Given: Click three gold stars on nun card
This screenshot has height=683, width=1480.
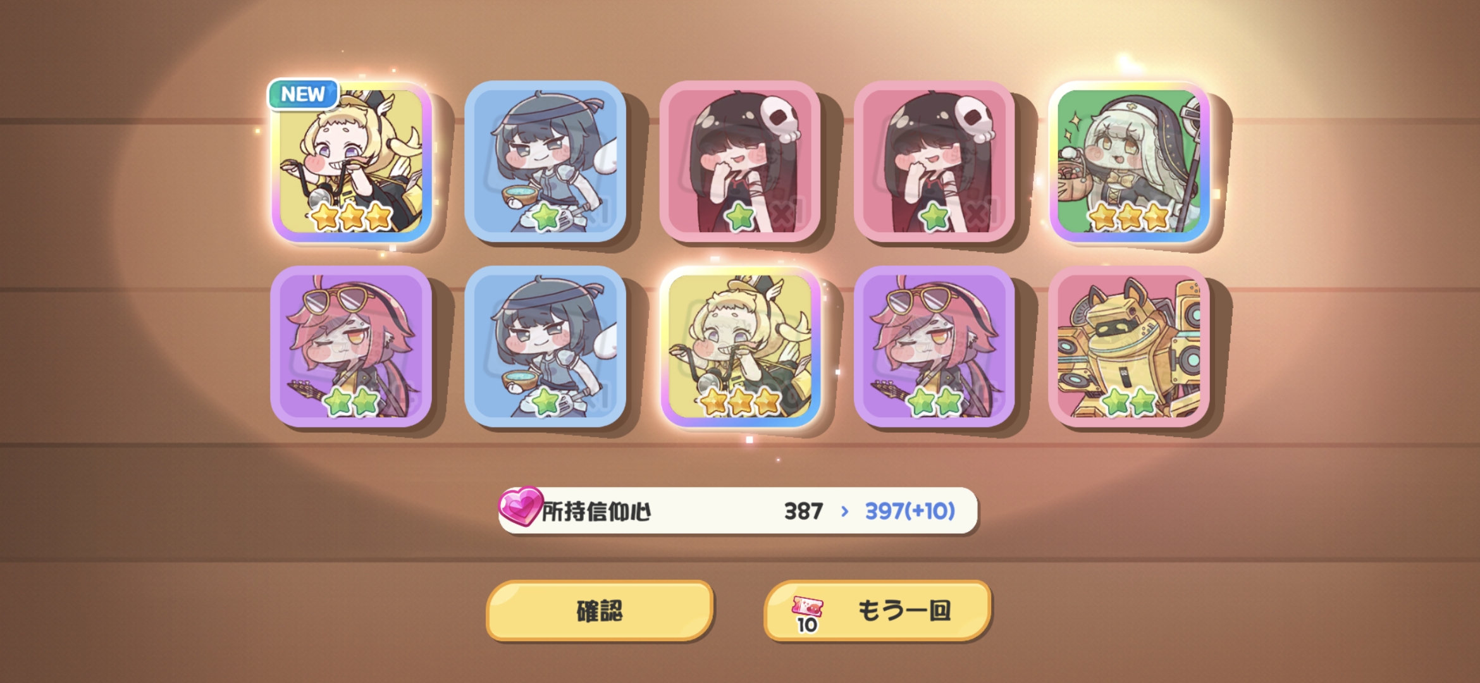Looking at the screenshot, I should (x=1130, y=217).
